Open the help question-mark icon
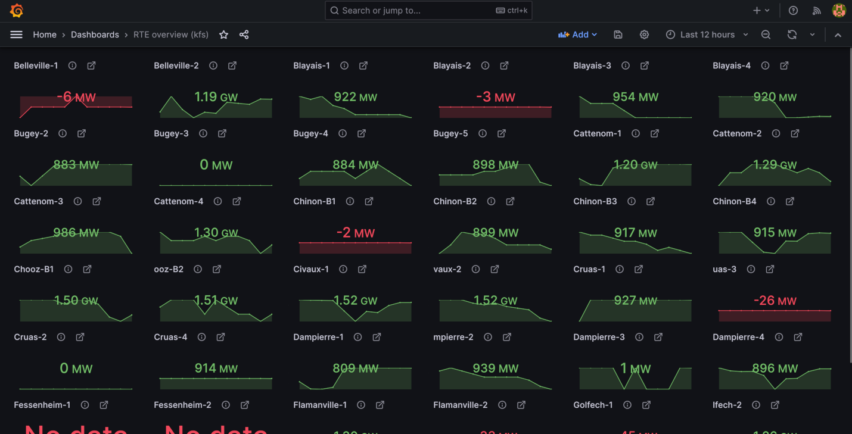The width and height of the screenshot is (852, 434). [793, 11]
